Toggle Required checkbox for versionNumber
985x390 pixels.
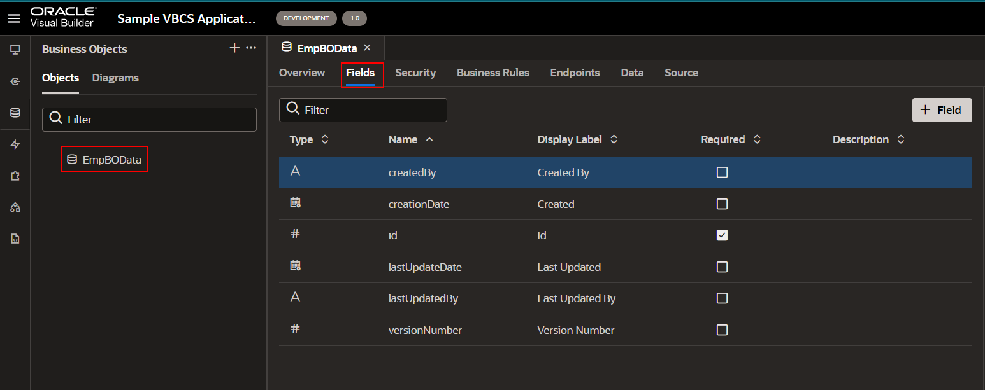tap(722, 330)
